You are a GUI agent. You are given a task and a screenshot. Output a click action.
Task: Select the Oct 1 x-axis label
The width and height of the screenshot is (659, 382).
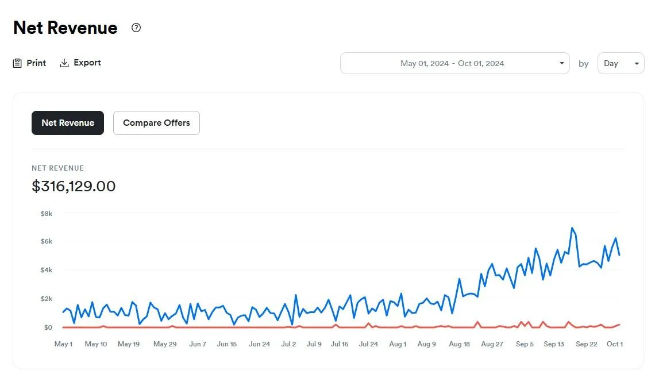coord(614,344)
